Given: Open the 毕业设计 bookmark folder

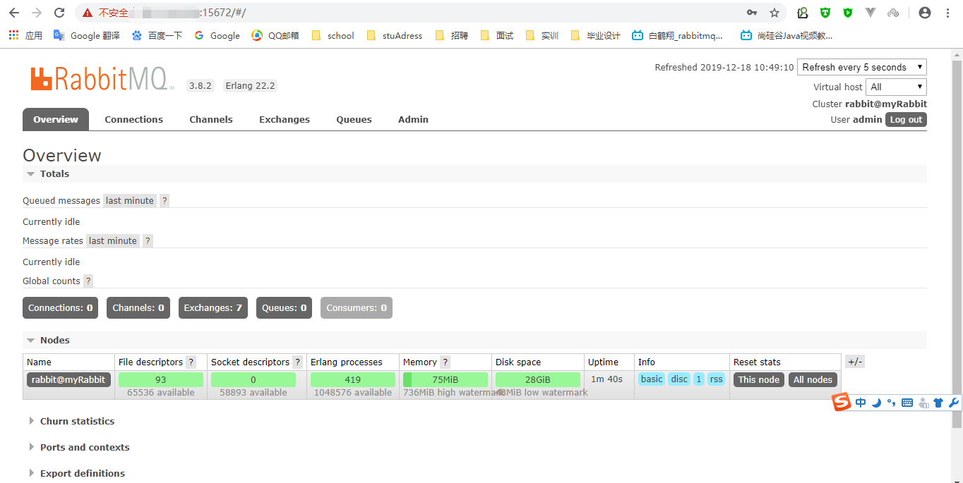Looking at the screenshot, I should point(595,35).
